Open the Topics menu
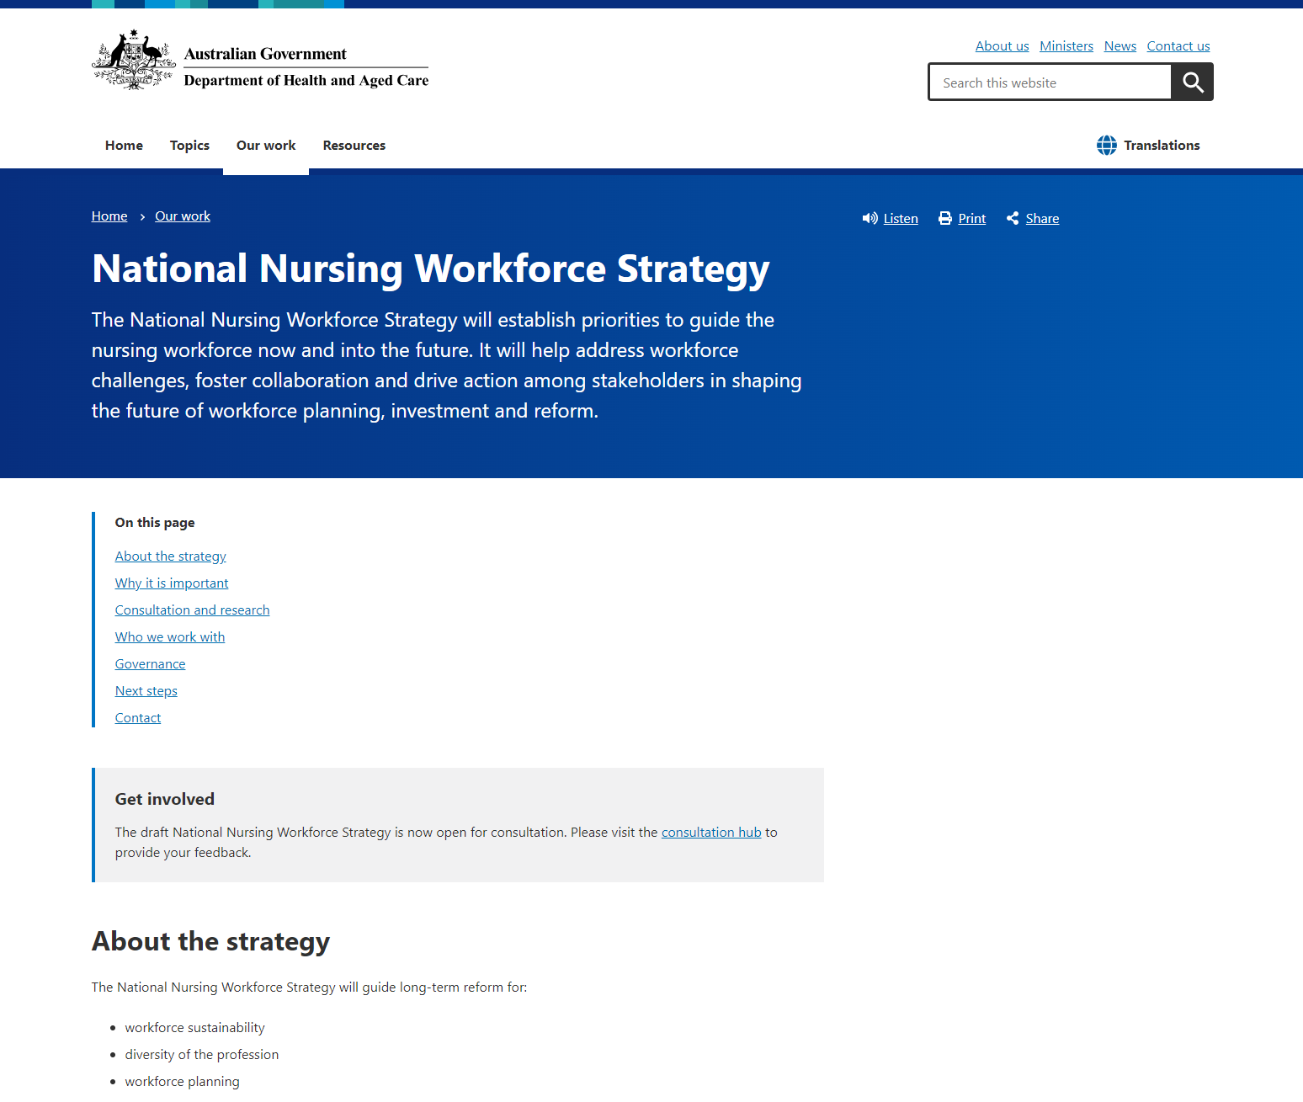Viewport: 1303px width, 1102px height. [189, 145]
